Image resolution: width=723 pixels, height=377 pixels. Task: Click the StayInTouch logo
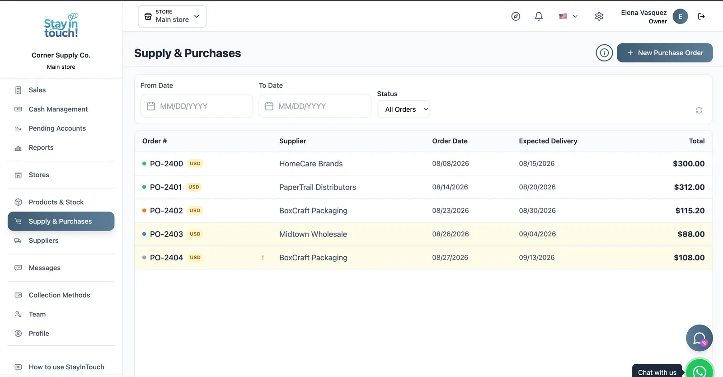coord(61,25)
